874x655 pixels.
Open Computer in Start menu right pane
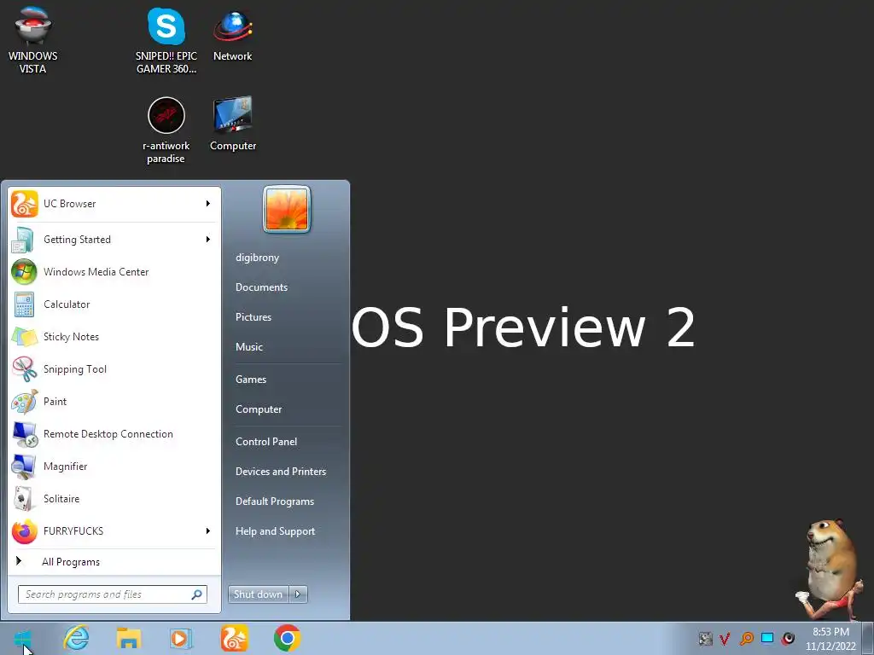(x=259, y=409)
